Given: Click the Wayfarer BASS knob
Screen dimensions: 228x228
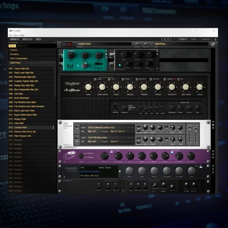Looking at the screenshot, I should coord(116,87).
